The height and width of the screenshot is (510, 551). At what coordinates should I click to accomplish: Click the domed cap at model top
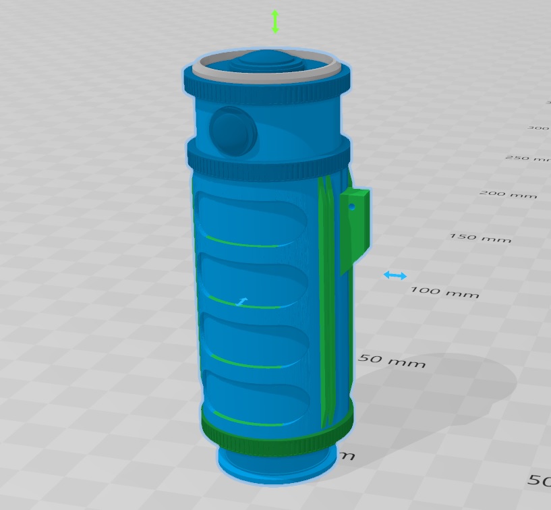click(266, 61)
